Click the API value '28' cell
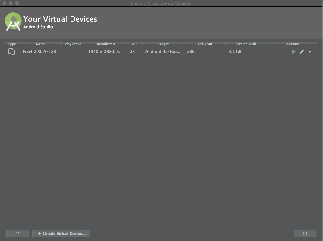The height and width of the screenshot is (241, 323). click(132, 52)
